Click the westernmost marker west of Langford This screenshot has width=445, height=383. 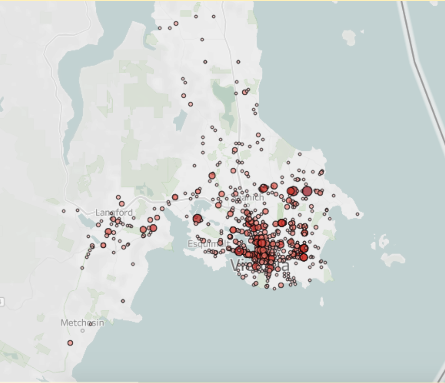[64, 211]
